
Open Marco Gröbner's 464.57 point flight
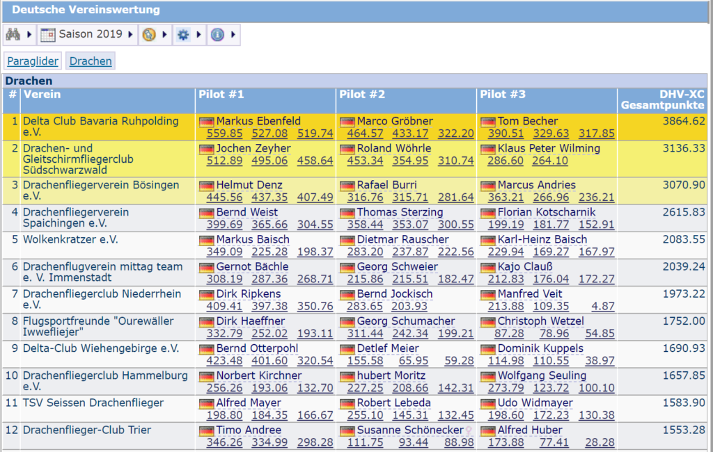365,134
